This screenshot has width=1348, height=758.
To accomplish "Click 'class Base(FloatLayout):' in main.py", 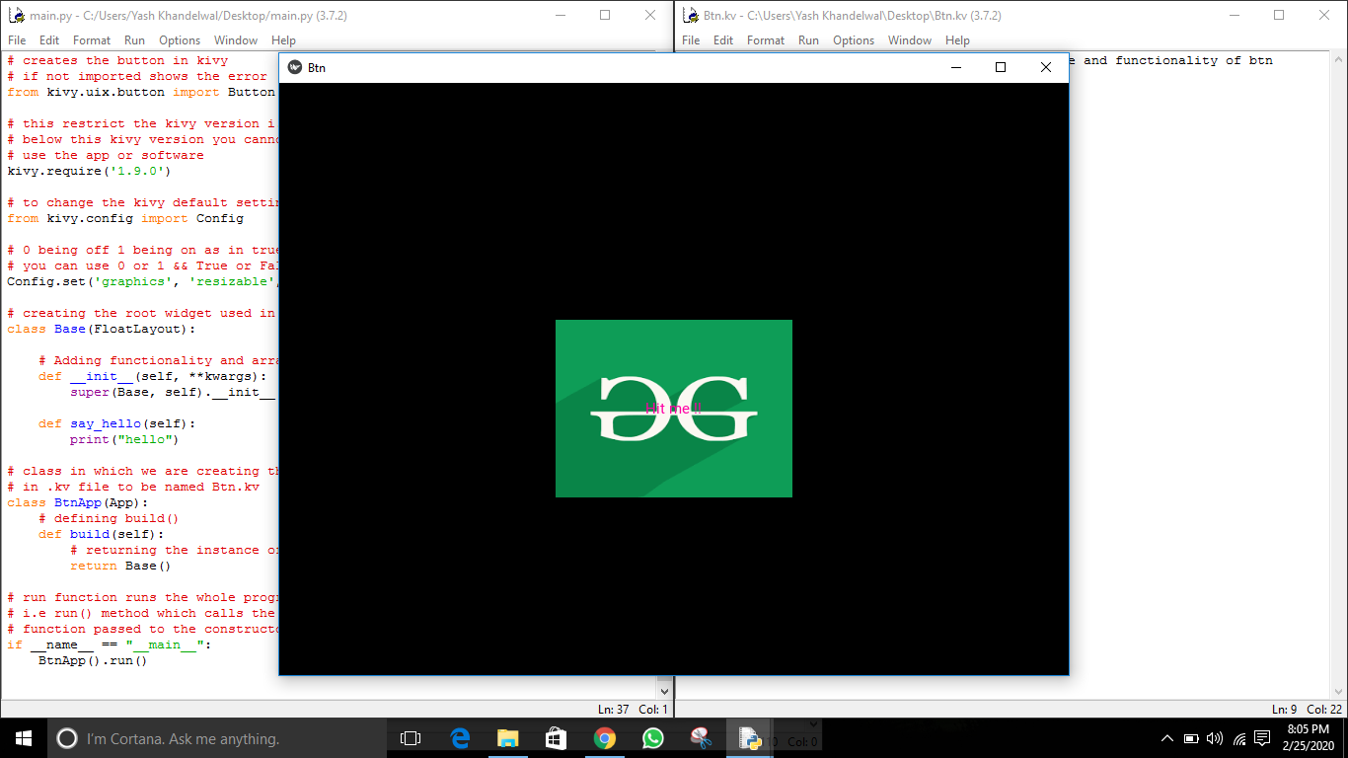I will tap(102, 329).
